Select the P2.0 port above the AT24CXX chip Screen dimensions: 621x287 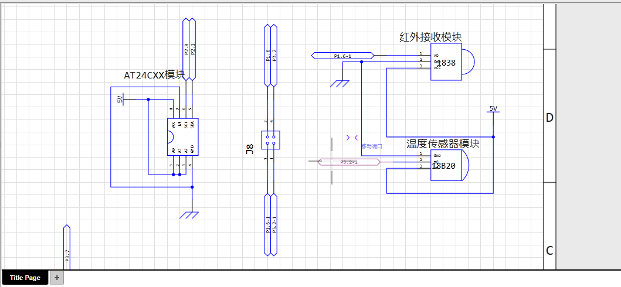pos(186,49)
